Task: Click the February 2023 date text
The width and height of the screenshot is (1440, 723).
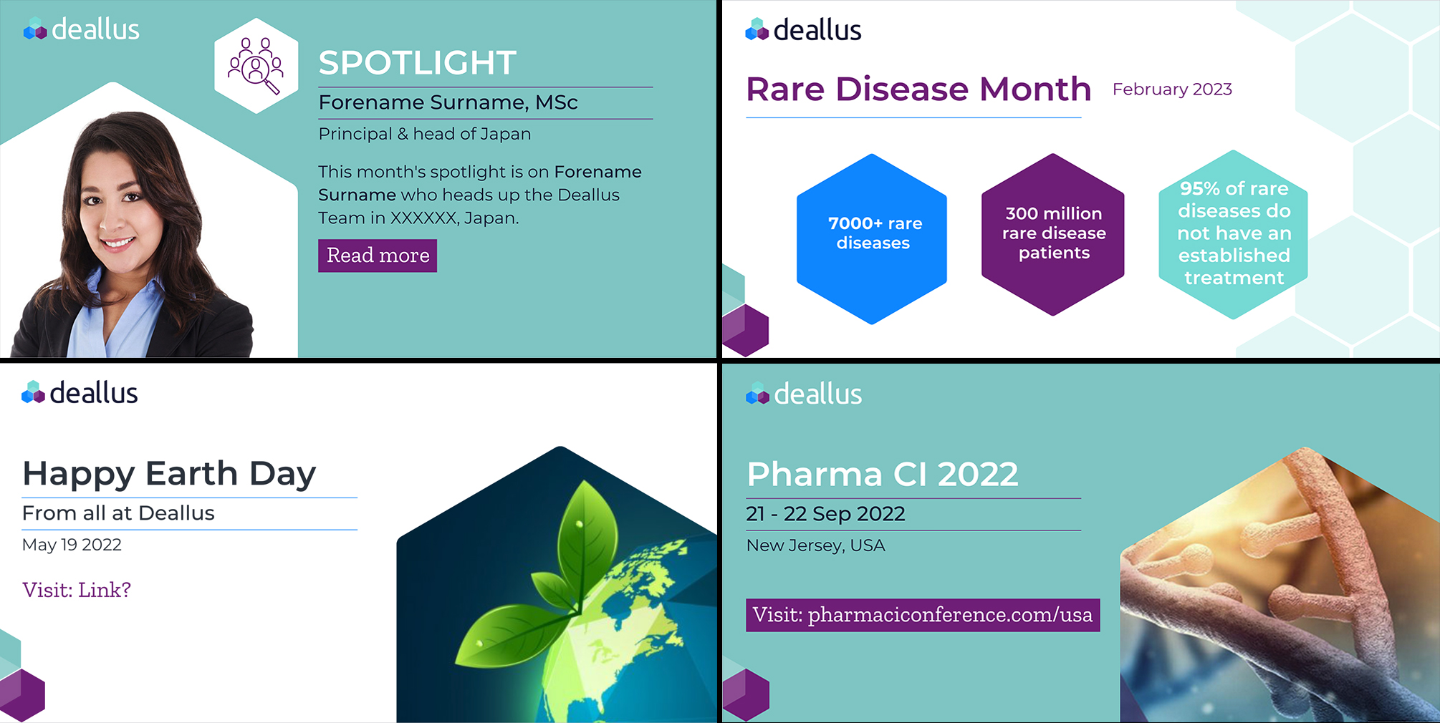Action: click(x=1172, y=89)
